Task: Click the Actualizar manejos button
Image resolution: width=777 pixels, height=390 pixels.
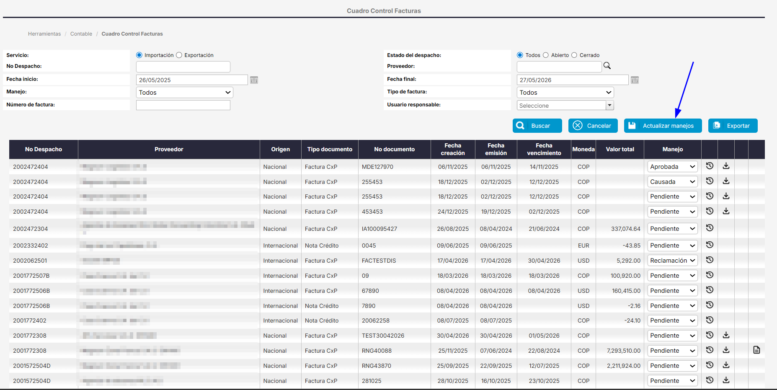Action: 663,126
